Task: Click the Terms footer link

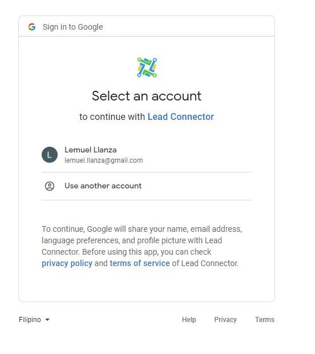Action: 265,320
